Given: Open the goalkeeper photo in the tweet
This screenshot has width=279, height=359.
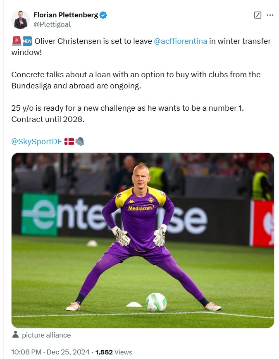Looking at the screenshot, I should tap(143, 240).
